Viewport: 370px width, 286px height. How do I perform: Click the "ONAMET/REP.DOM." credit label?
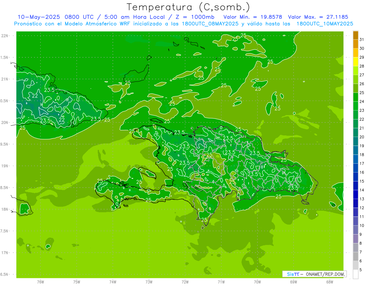tap(326, 274)
